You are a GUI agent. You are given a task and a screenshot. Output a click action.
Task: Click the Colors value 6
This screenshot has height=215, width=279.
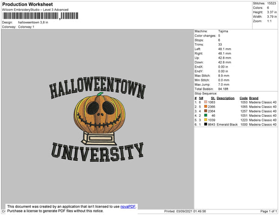click(x=268, y=8)
